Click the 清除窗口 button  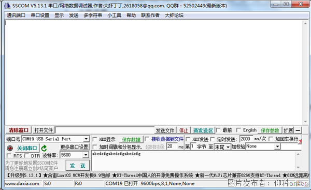tap(18, 130)
